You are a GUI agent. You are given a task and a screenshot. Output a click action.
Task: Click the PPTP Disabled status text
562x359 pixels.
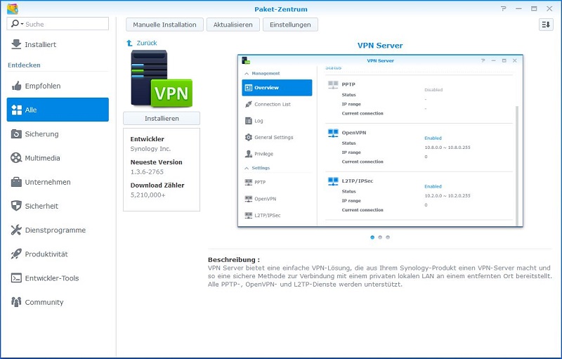pyautogui.click(x=433, y=90)
